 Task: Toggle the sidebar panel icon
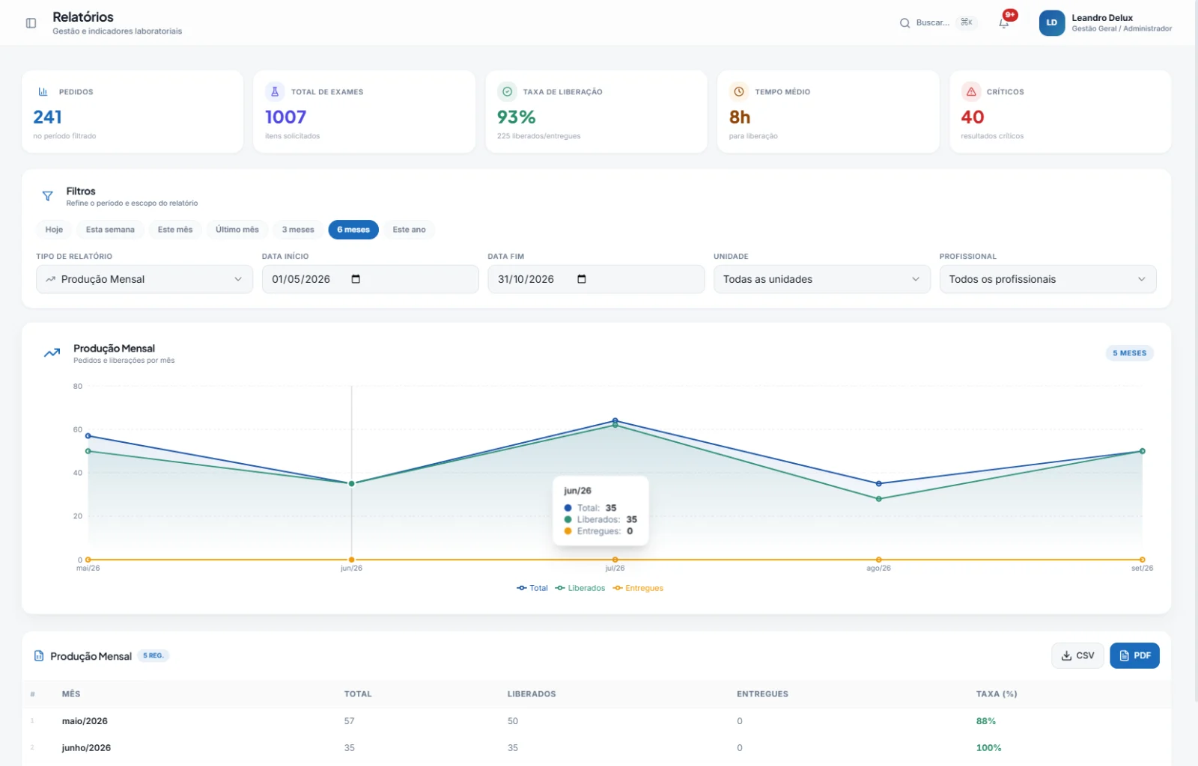click(31, 23)
